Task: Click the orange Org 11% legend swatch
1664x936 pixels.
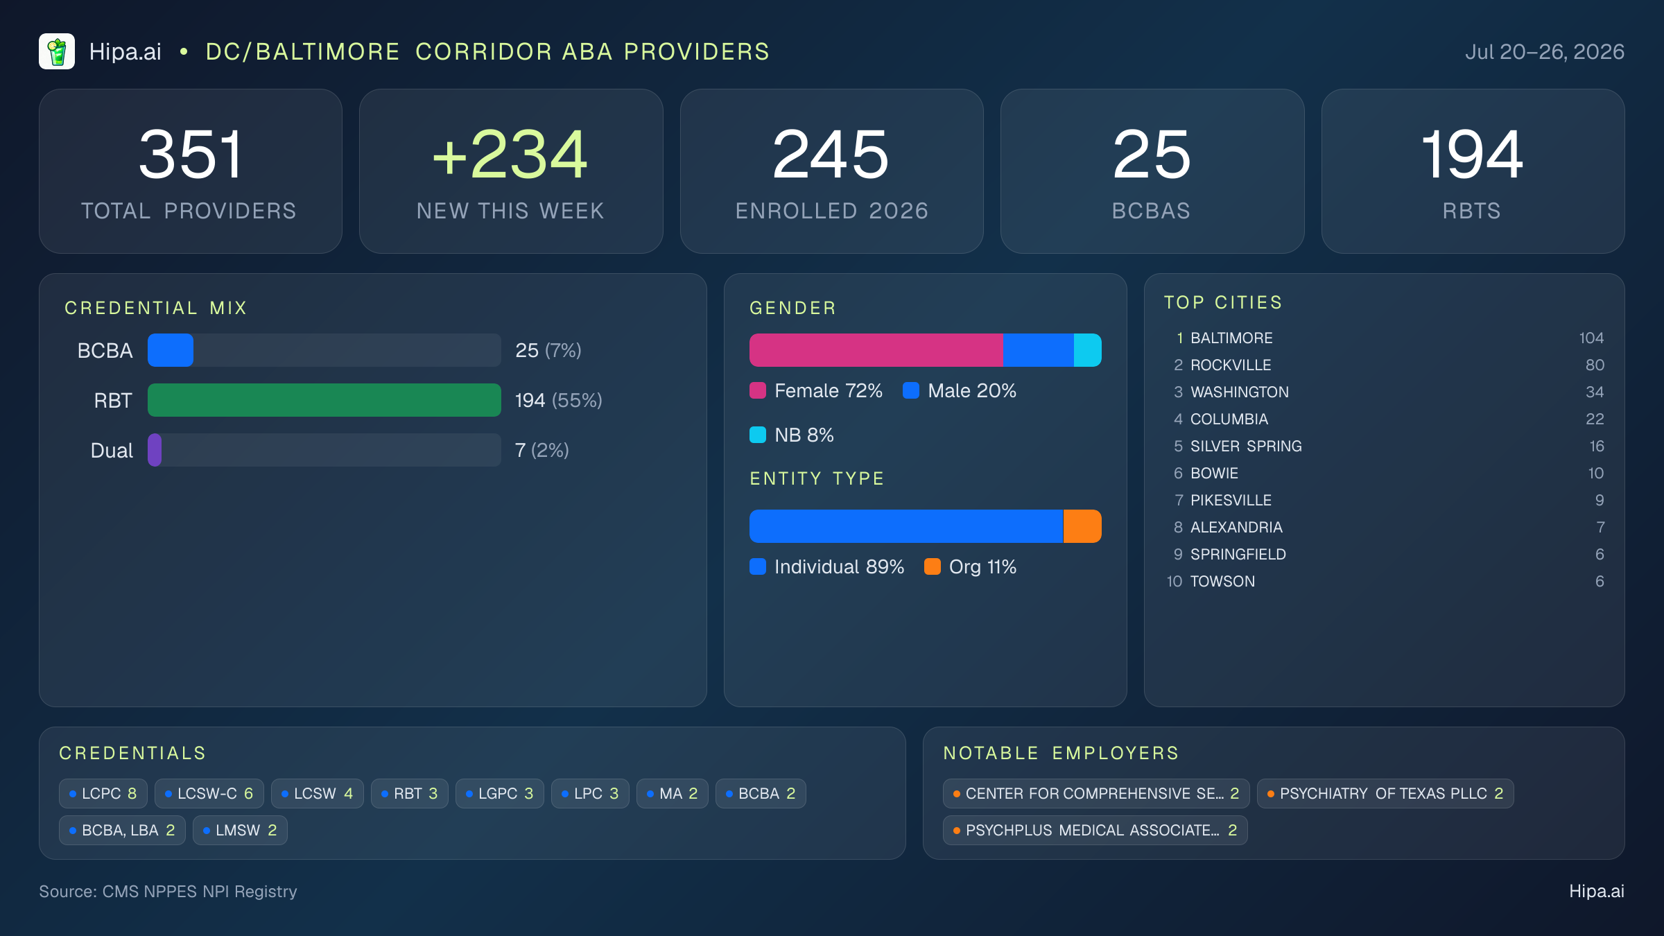Action: click(933, 566)
